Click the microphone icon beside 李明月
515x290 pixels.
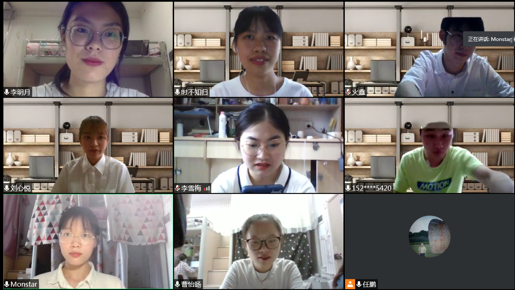pos(7,92)
